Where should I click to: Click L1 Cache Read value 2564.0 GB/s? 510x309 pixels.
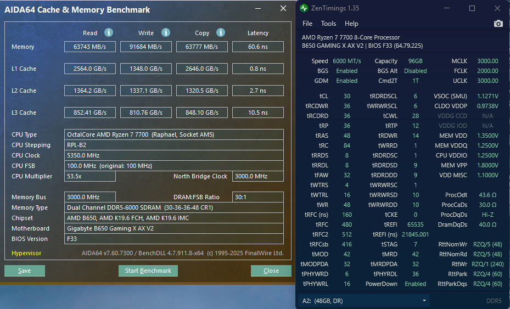coord(90,69)
